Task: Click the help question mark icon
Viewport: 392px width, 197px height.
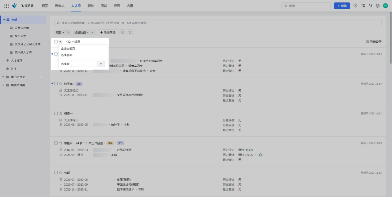Action: coord(355,6)
